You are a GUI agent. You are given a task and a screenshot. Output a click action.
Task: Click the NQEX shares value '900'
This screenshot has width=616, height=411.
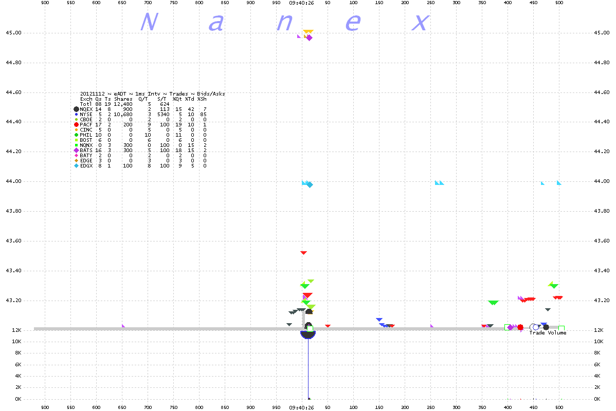click(128, 109)
